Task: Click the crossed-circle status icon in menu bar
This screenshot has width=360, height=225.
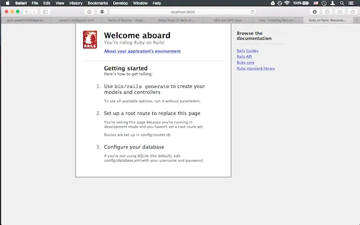Action: (x=280, y=3)
